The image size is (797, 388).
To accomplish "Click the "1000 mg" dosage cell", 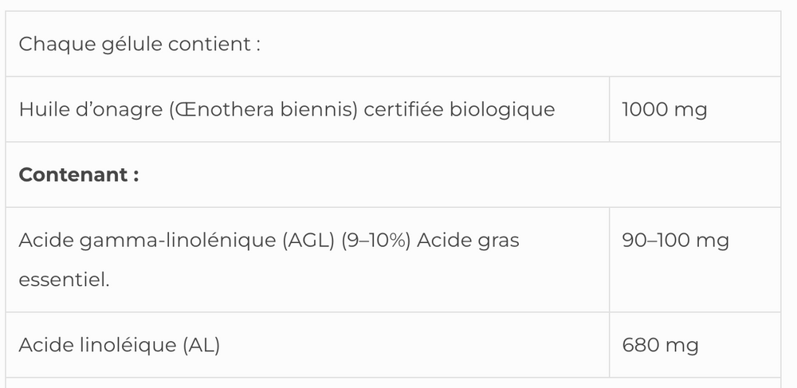I will click(664, 109).
